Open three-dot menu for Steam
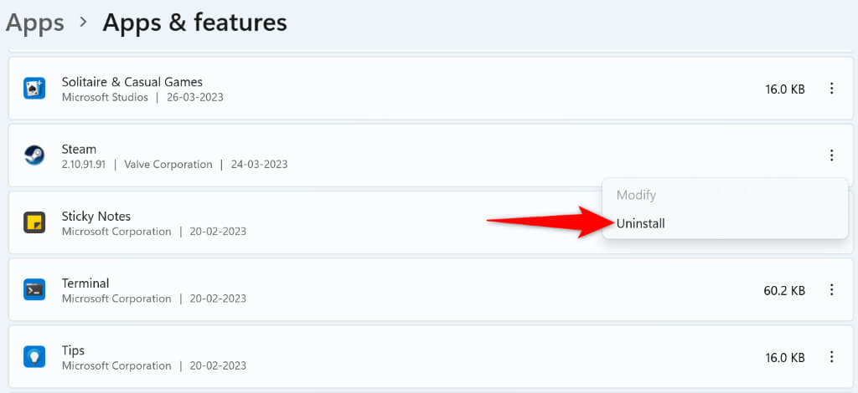858x393 pixels. (x=831, y=156)
